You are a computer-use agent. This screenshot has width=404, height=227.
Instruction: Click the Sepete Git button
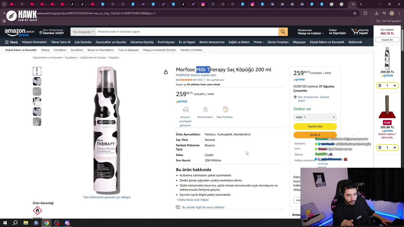[x=387, y=40]
